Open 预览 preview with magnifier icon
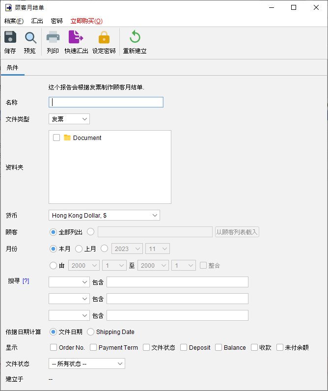 (30, 38)
